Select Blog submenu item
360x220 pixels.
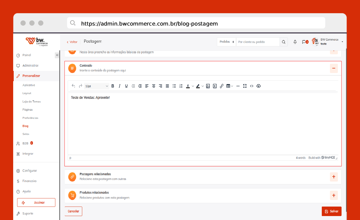(25, 126)
